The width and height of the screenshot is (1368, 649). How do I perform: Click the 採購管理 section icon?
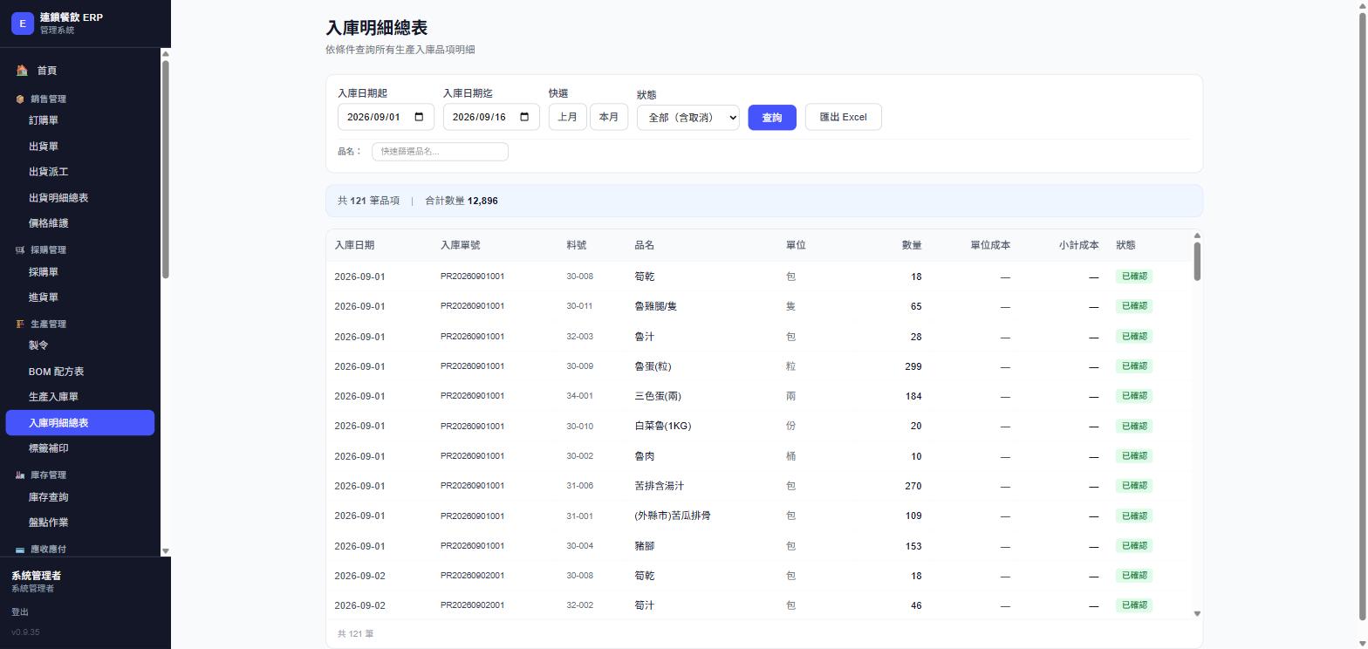tap(20, 250)
